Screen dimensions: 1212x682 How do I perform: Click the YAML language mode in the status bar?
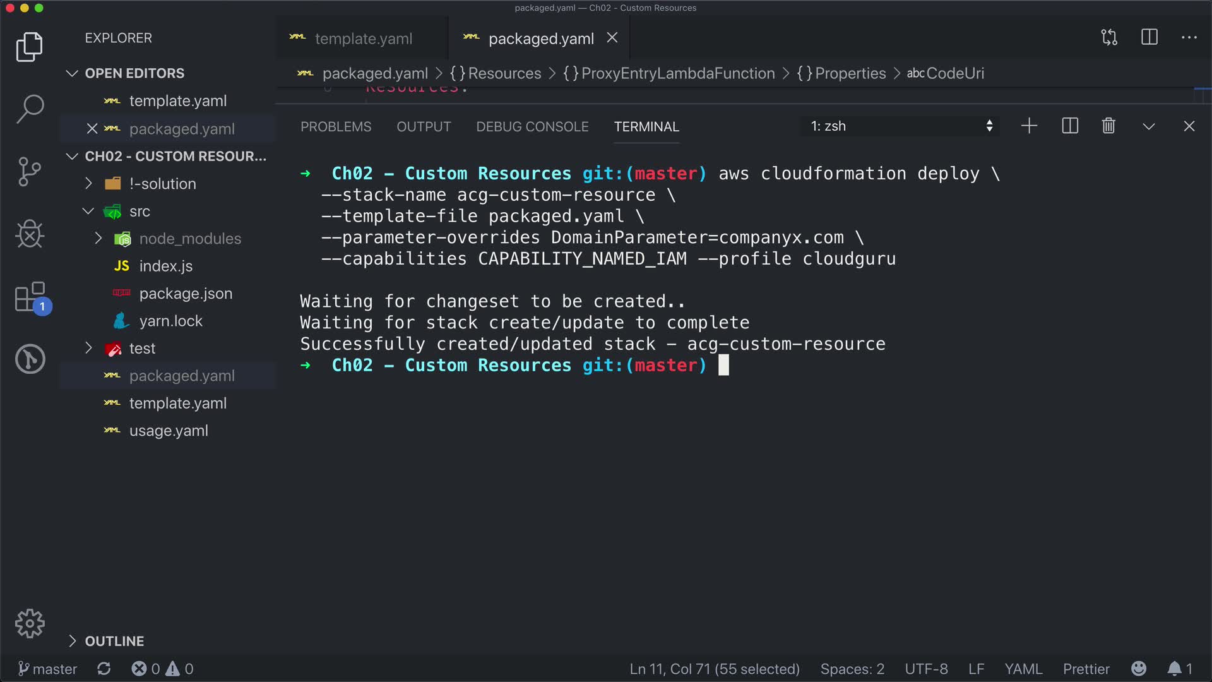[x=1023, y=669]
